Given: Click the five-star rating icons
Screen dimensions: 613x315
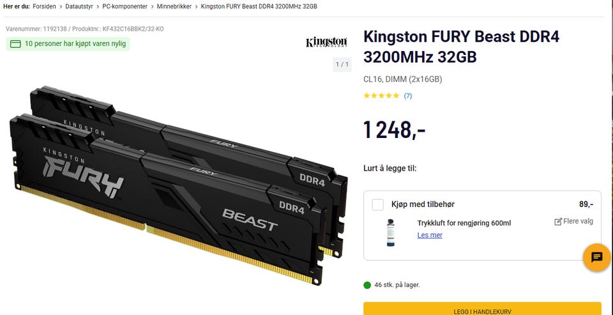Looking at the screenshot, I should [381, 95].
